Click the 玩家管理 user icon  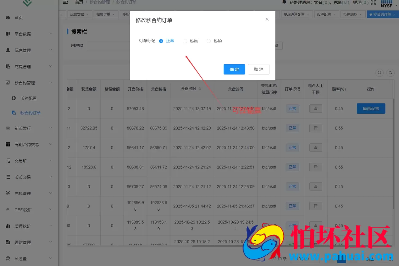pyautogui.click(x=8, y=50)
